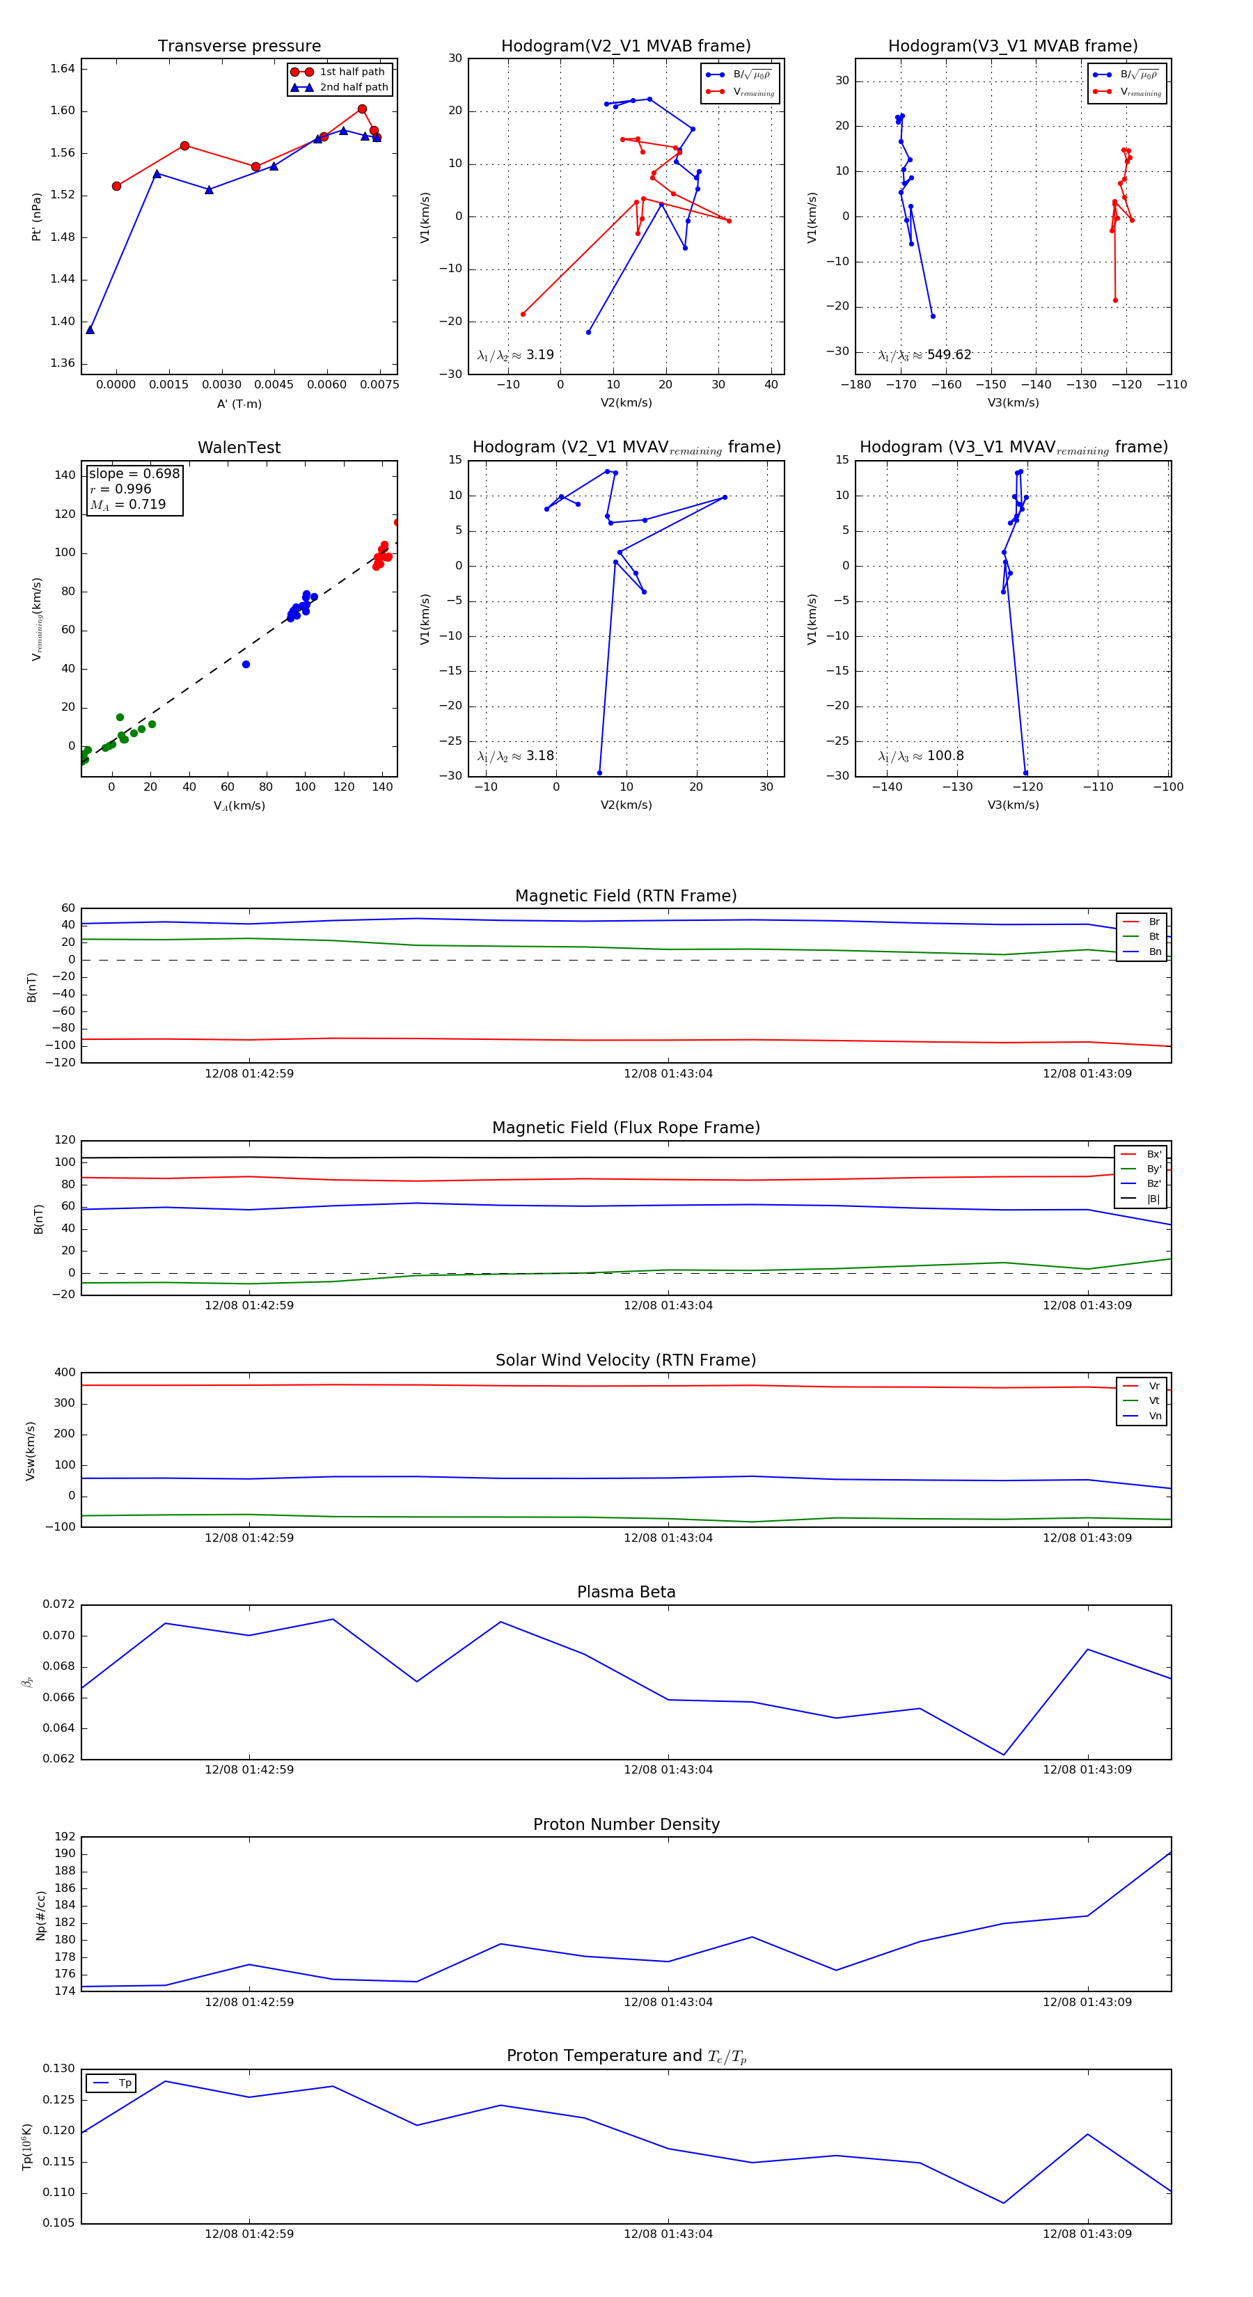The height and width of the screenshot is (2297, 1253).
Task: Select the '1st half path' legend entry
Action: [340, 72]
